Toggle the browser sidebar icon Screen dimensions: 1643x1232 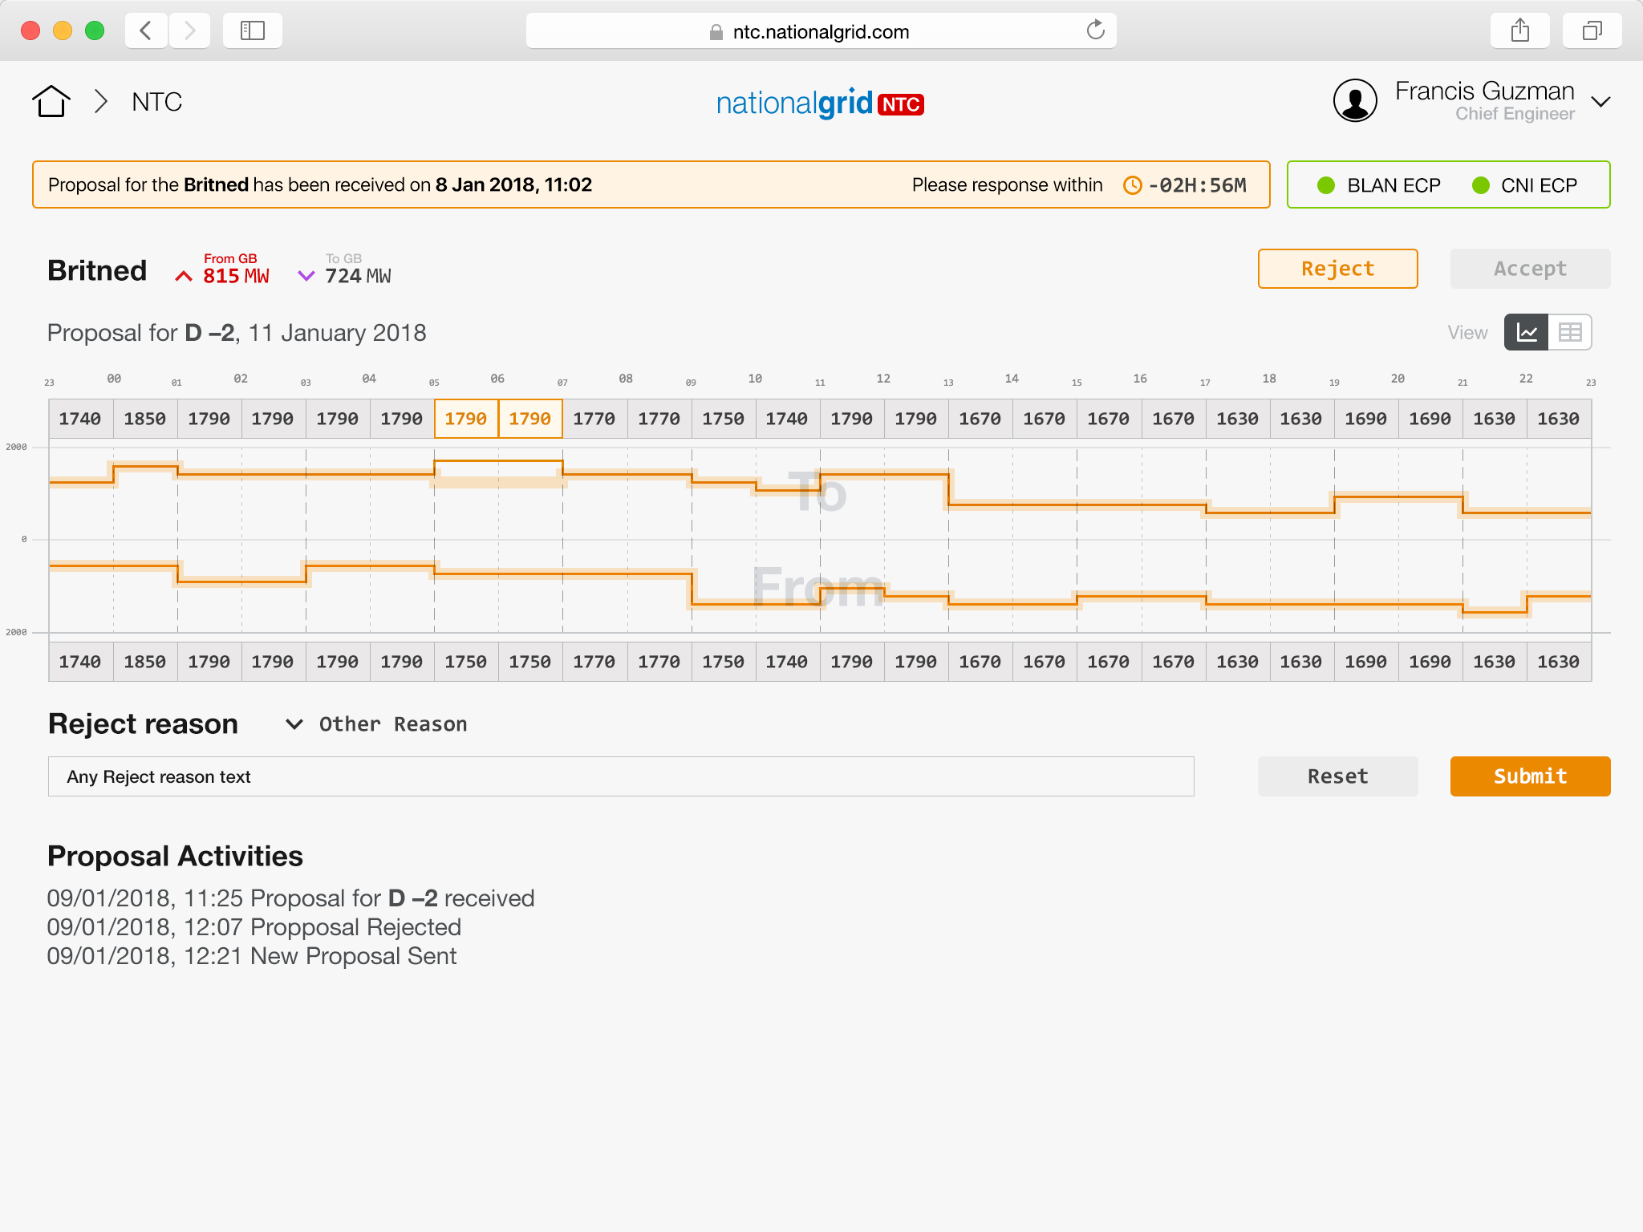pyautogui.click(x=253, y=31)
